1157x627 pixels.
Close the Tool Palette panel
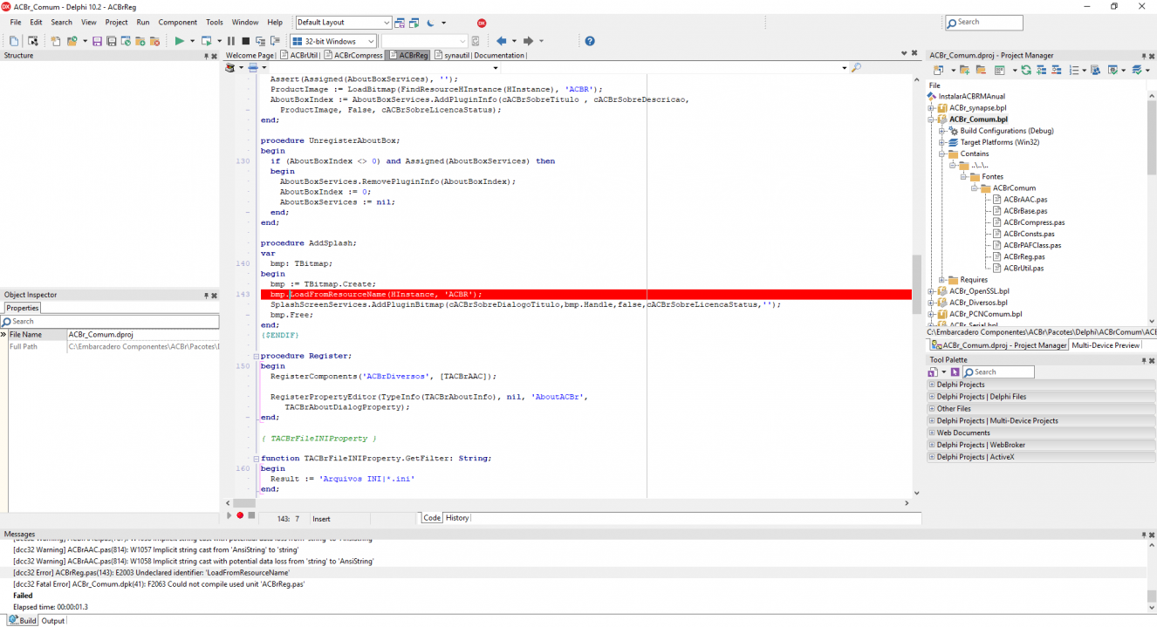pyautogui.click(x=1152, y=360)
